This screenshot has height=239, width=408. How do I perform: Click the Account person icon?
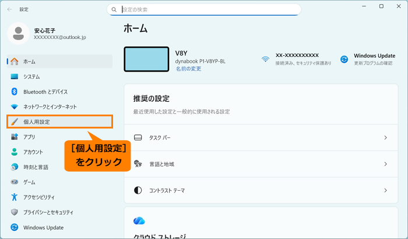(15, 152)
